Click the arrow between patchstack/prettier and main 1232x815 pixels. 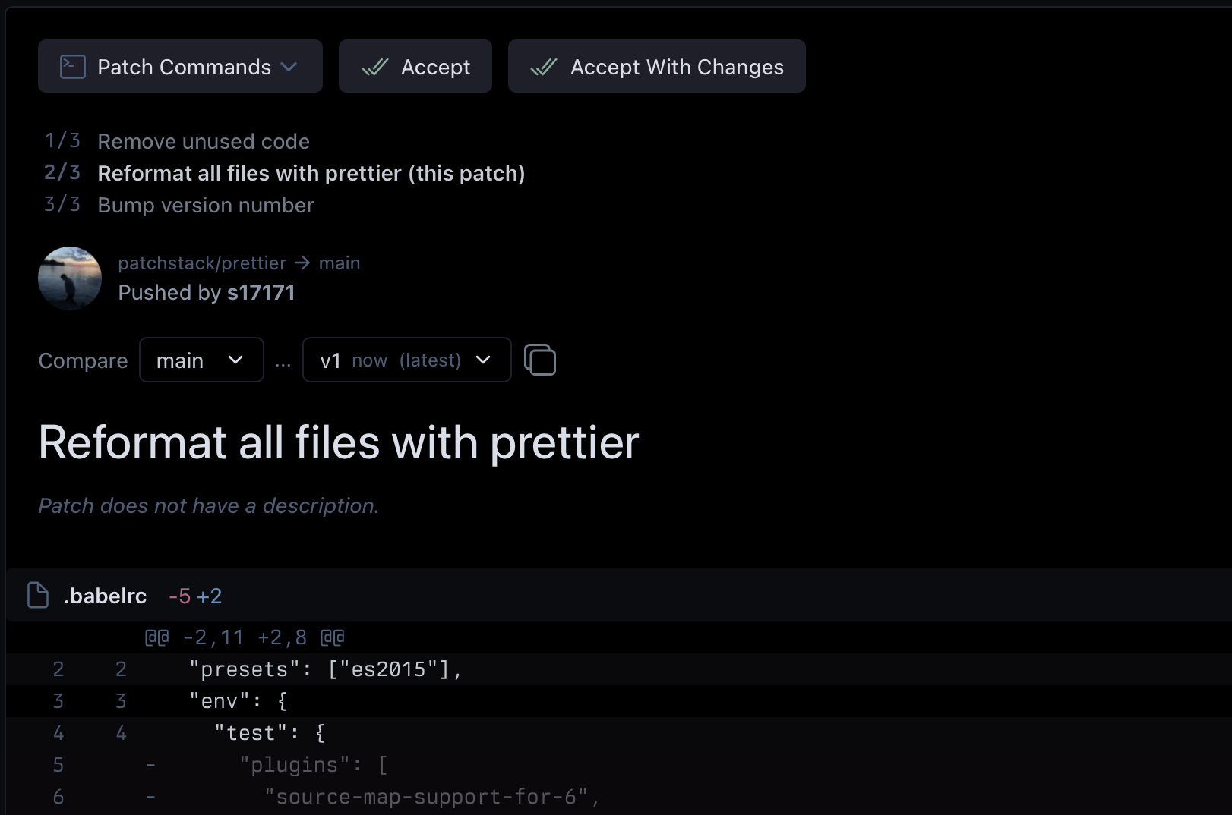coord(302,263)
